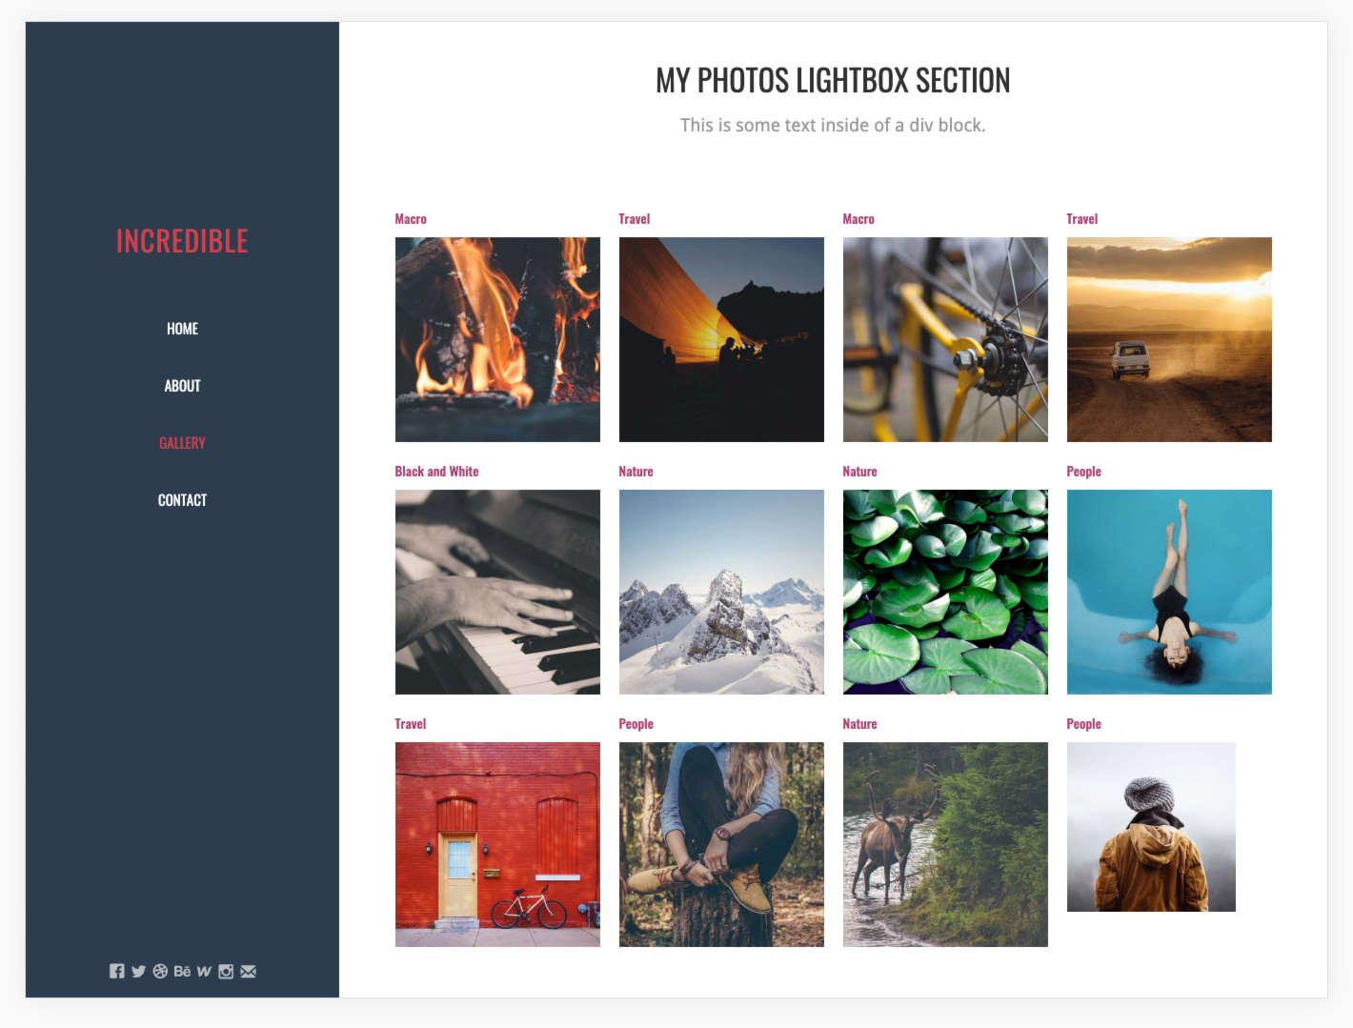The width and height of the screenshot is (1353, 1028).
Task: Click the Instagram camera icon
Action: 226,971
